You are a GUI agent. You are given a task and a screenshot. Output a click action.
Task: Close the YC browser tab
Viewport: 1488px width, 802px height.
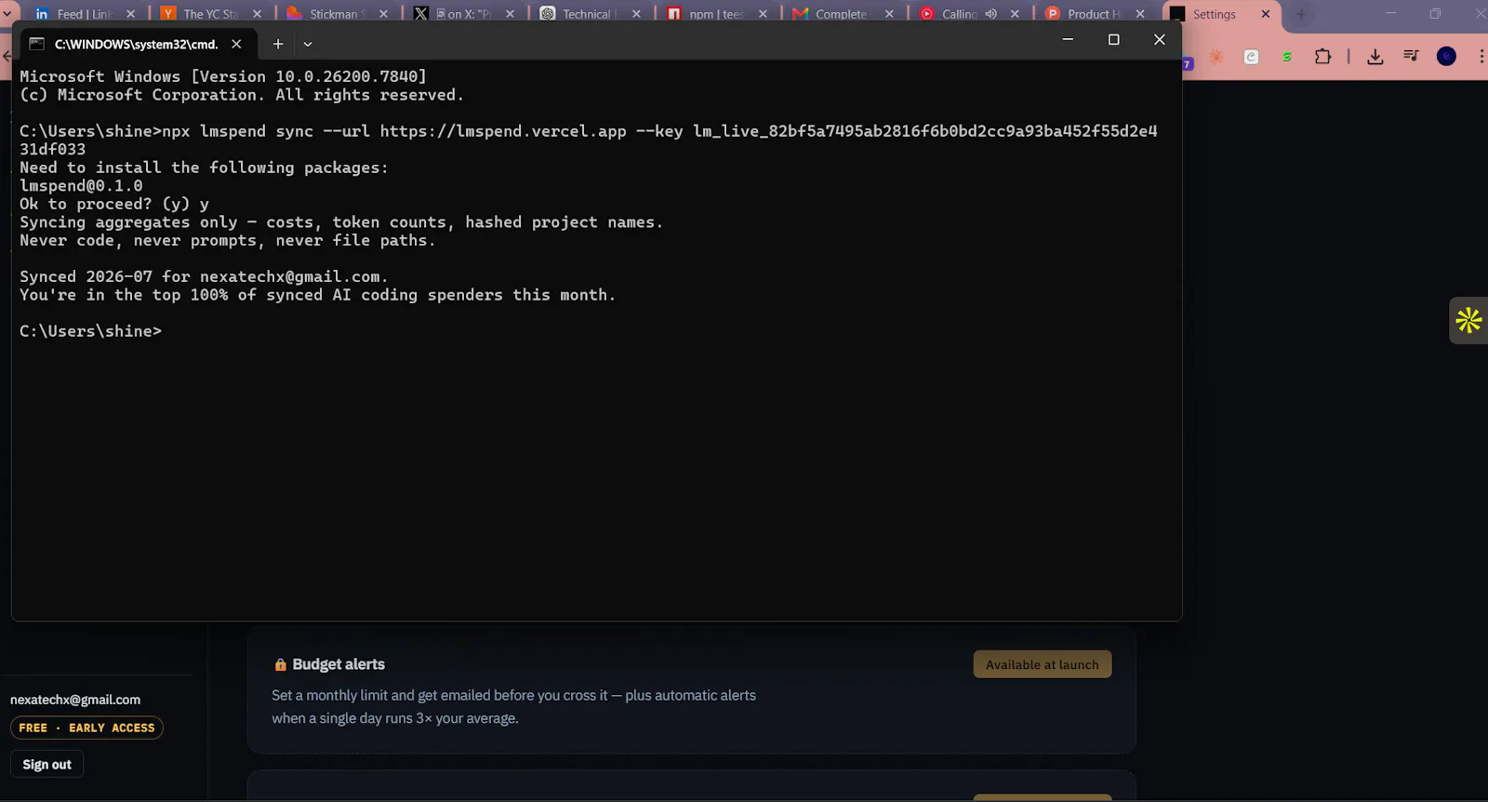click(257, 14)
